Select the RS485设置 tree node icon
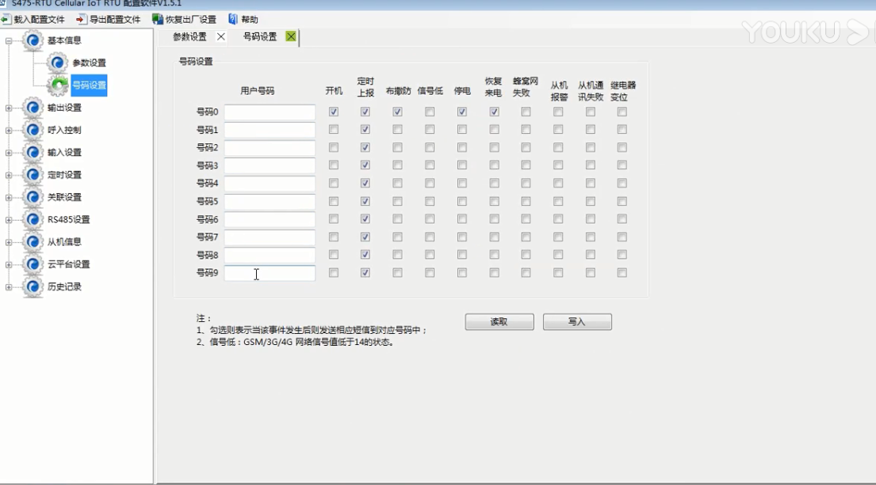This screenshot has width=876, height=485. click(x=33, y=219)
